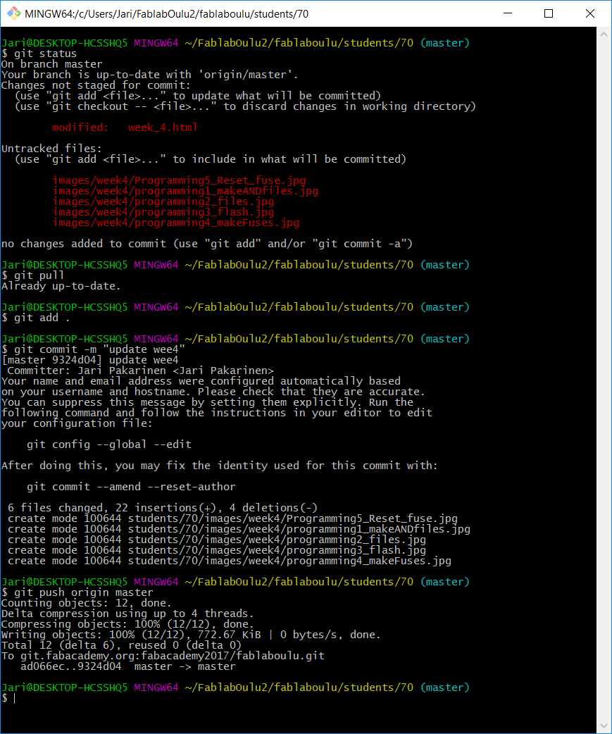Click the 'Total 12 (delta 6), reused 0' line
The image size is (612, 734).
(122, 645)
